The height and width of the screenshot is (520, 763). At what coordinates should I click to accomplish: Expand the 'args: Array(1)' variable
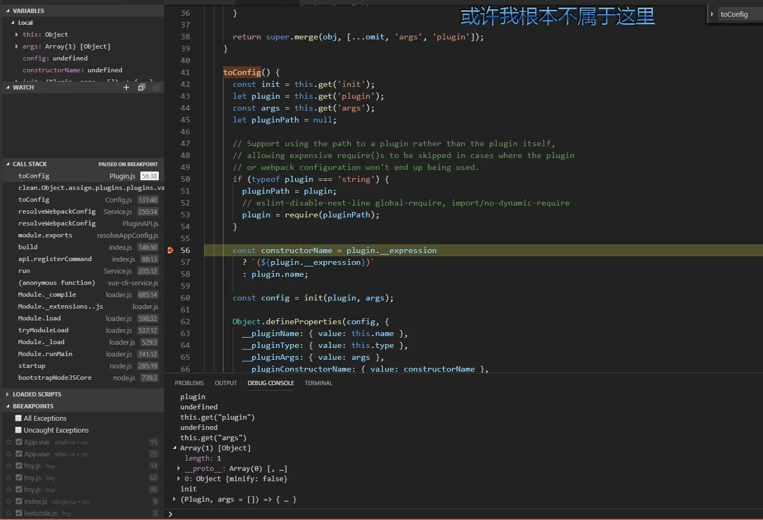click(17, 46)
